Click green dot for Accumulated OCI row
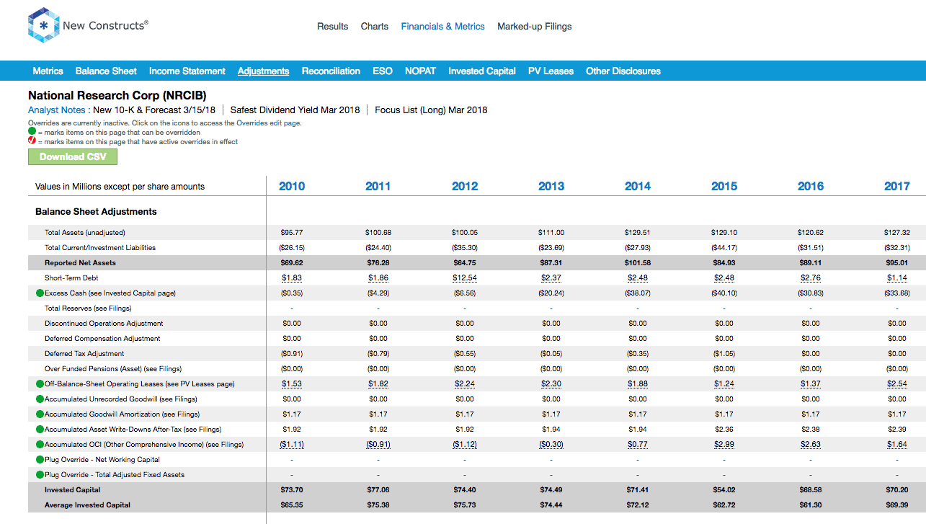The width and height of the screenshot is (926, 524). point(40,445)
